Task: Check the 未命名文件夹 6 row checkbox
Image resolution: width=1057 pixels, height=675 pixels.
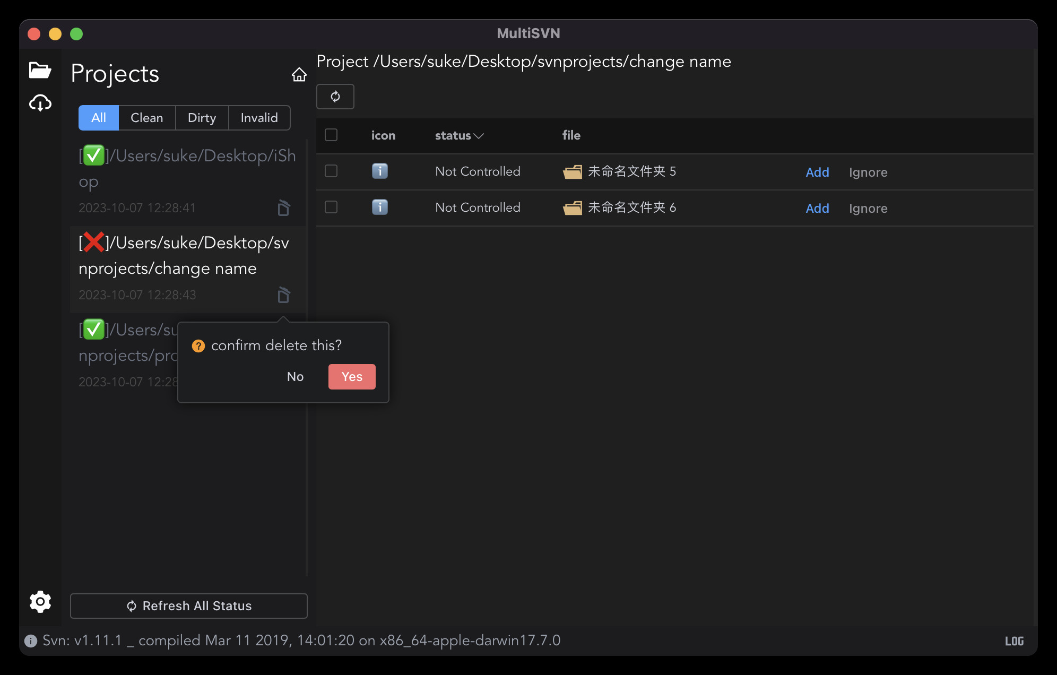Action: coord(331,207)
